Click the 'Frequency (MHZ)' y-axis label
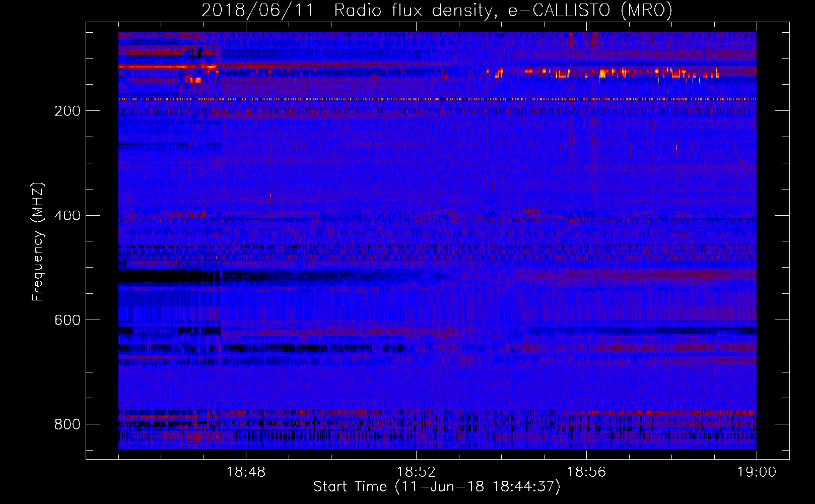This screenshot has height=504, width=815. 38,241
